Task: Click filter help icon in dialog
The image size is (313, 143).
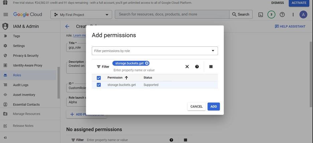Action: click(197, 67)
